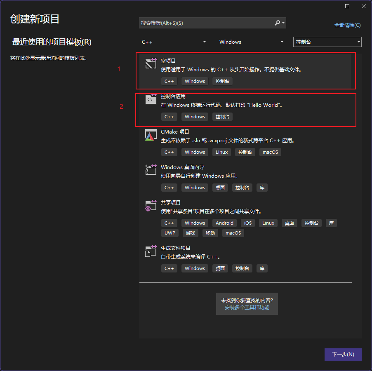Click the 空项目 description text
Viewport: 372px width, 371px height.
click(231, 69)
